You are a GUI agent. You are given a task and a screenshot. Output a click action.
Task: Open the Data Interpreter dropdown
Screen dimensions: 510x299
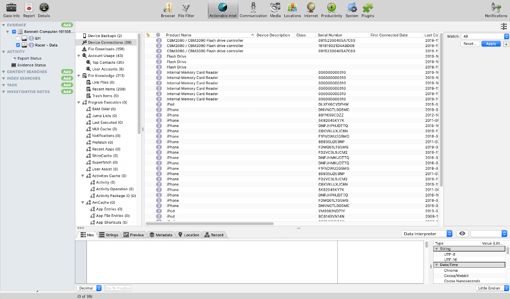pos(426,234)
